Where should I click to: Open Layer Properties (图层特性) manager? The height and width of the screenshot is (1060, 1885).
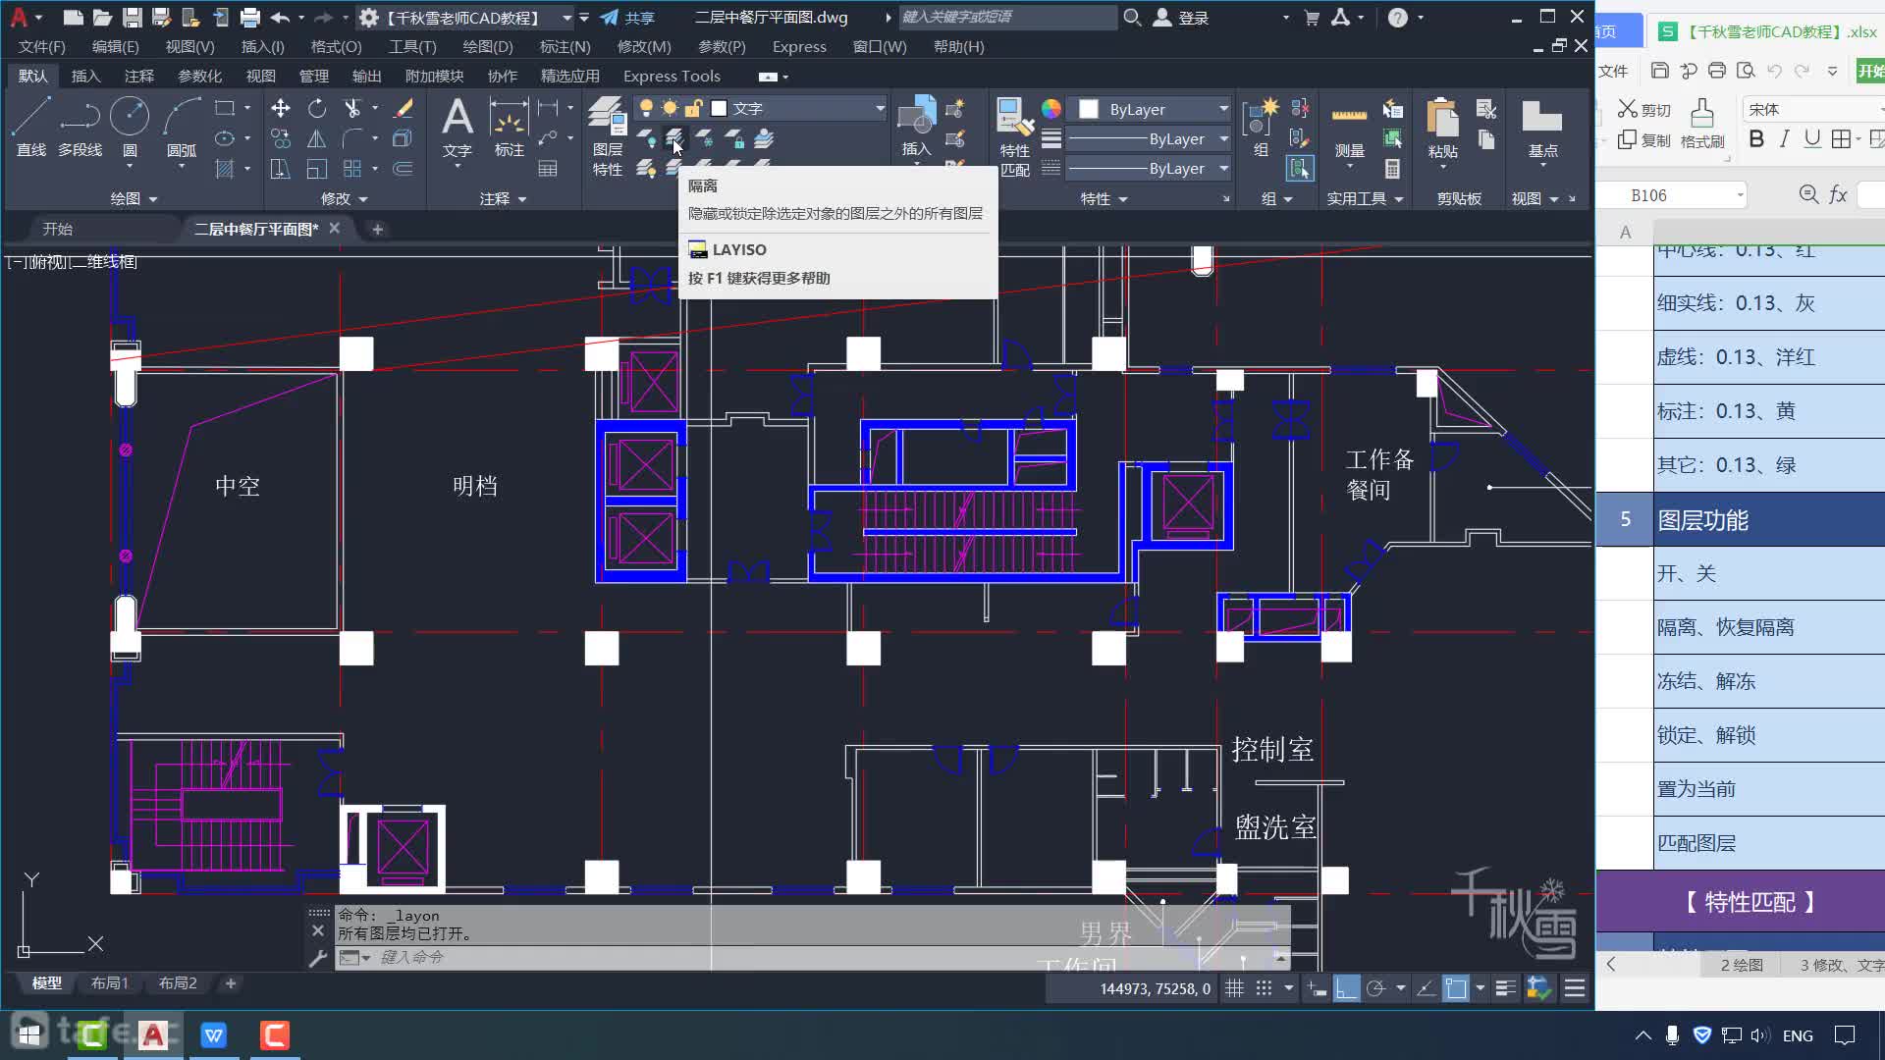pos(608,136)
